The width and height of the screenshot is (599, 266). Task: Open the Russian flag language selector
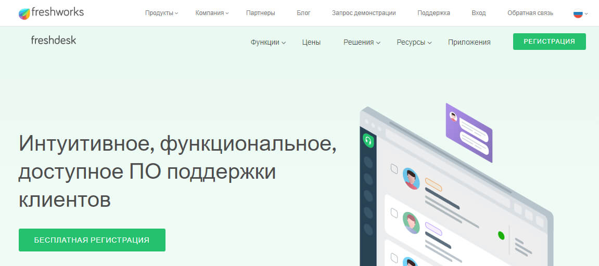coord(580,14)
